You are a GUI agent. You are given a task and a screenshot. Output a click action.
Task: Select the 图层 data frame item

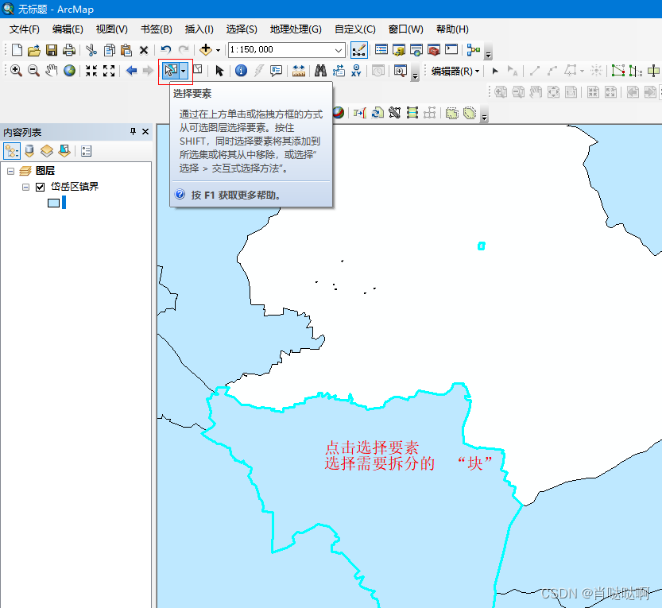click(x=45, y=171)
